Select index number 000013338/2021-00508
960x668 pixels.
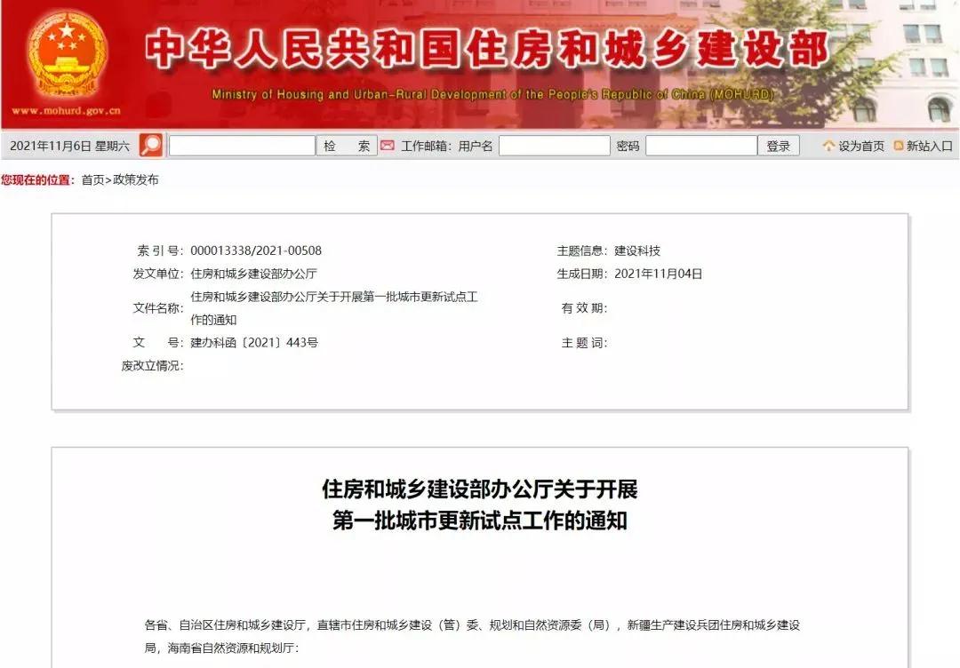tap(256, 250)
